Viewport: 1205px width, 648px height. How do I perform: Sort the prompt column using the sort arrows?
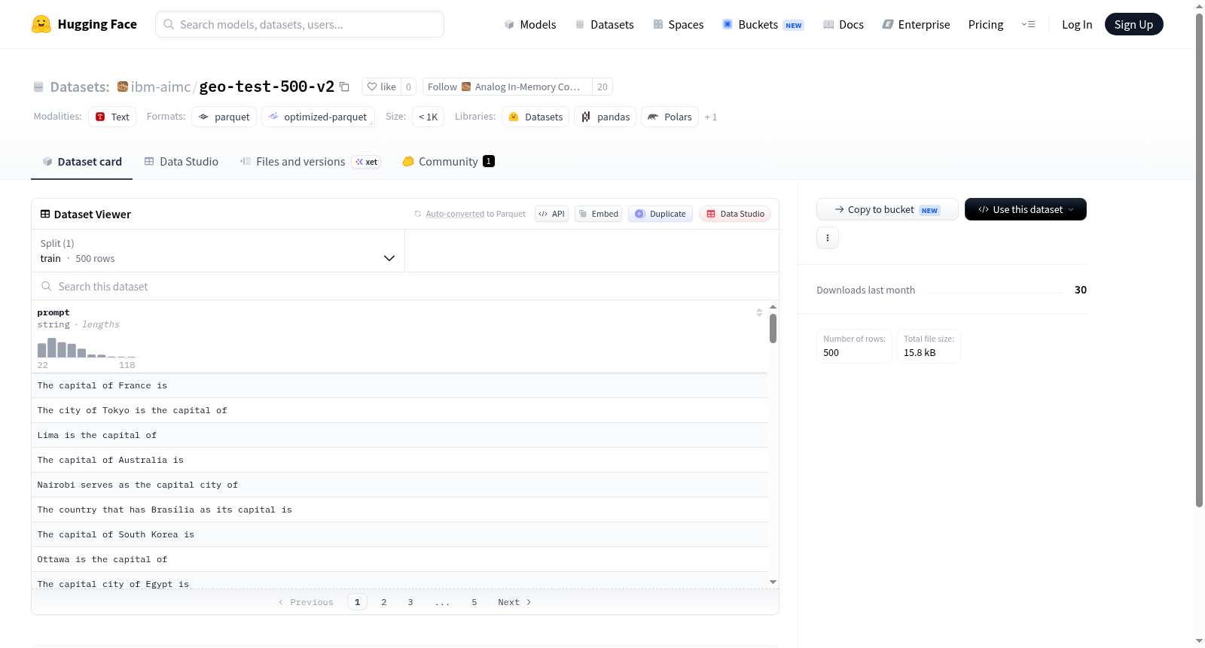(x=759, y=312)
